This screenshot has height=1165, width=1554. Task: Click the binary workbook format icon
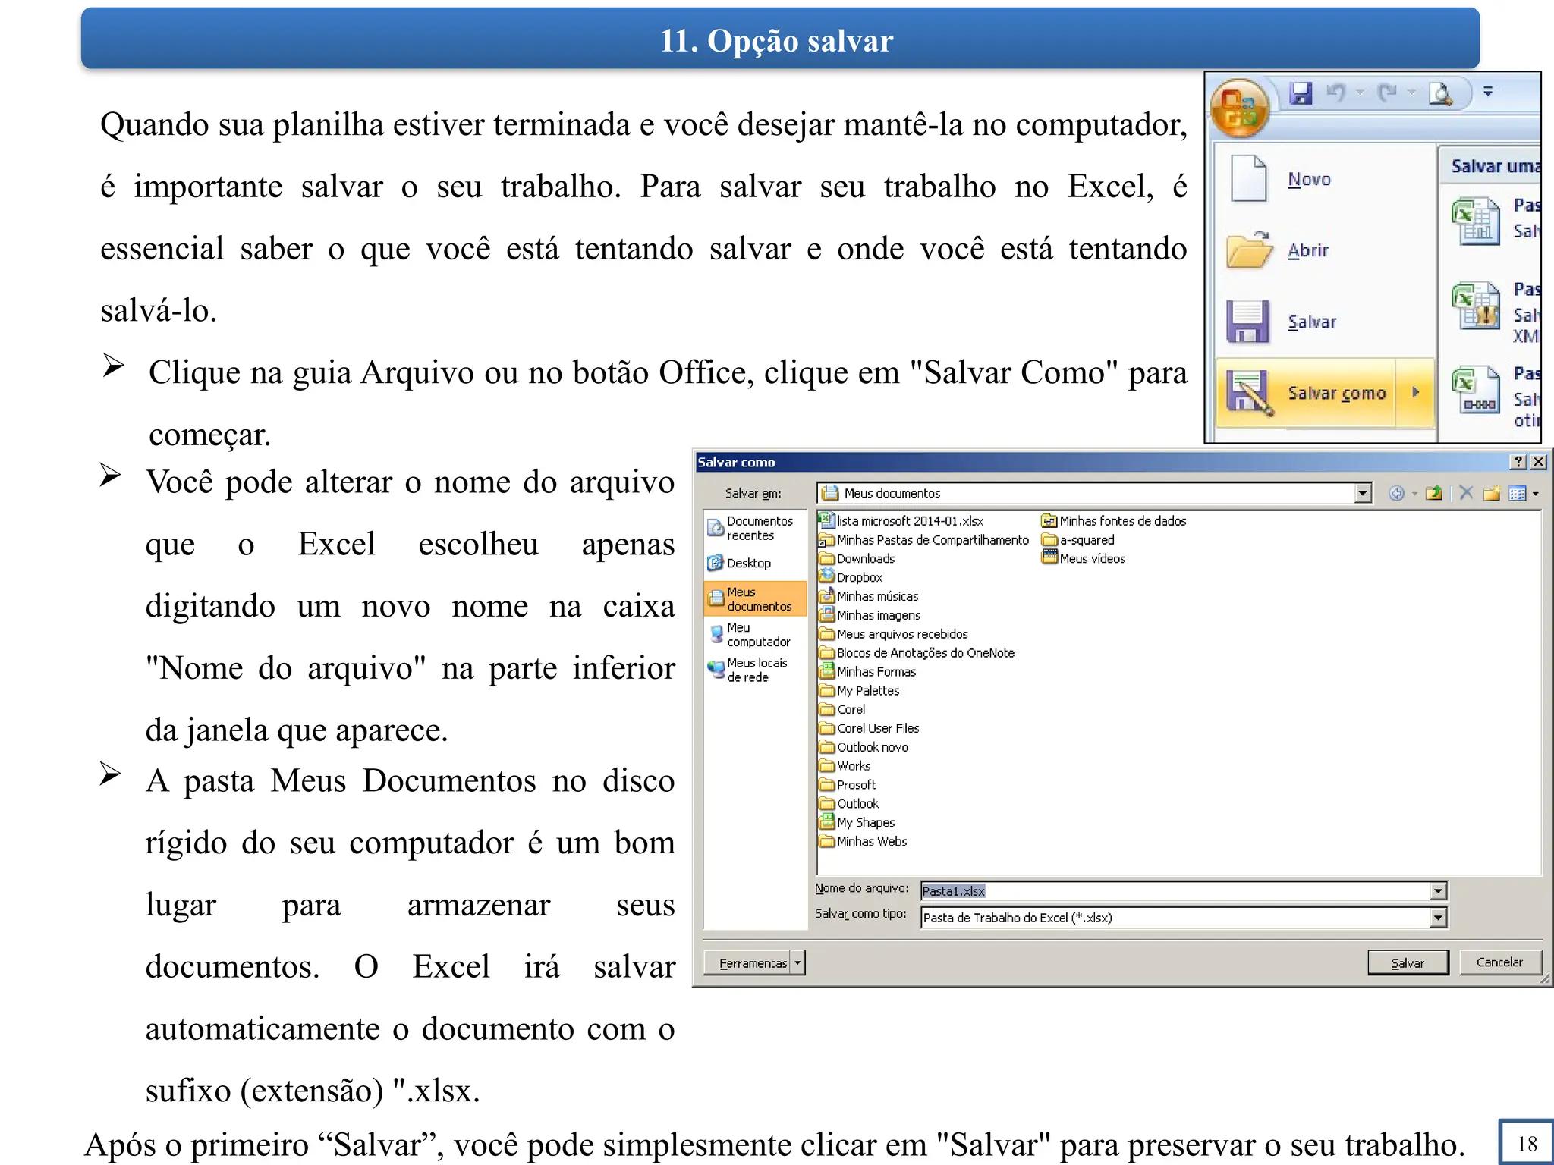tap(1476, 389)
